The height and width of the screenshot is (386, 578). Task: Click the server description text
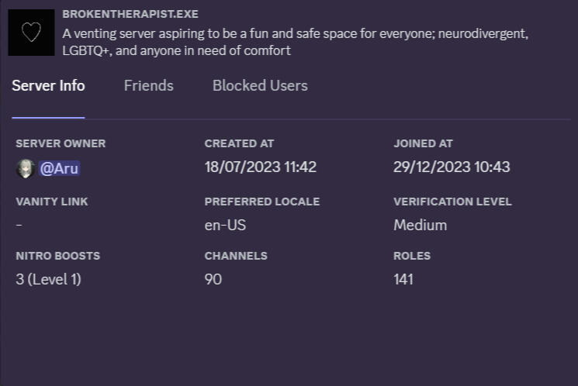coord(295,42)
